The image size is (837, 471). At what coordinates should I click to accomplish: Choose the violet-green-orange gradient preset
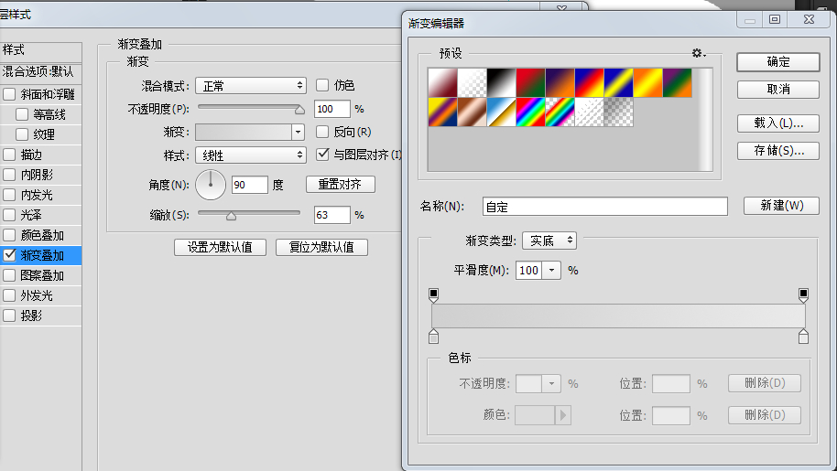[x=678, y=82]
